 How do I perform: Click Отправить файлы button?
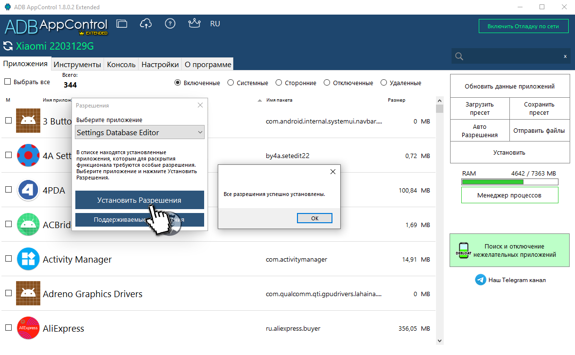coord(539,130)
